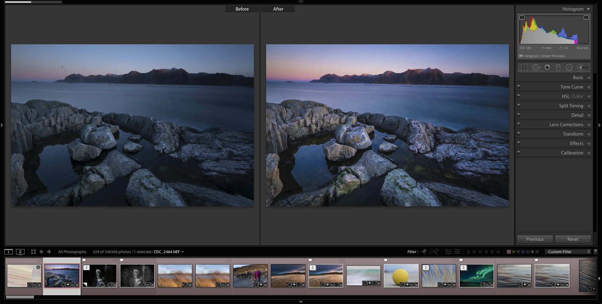Image resolution: width=602 pixels, height=304 pixels.
Task: Open Grid view from filmstrip bar
Action: click(33, 252)
